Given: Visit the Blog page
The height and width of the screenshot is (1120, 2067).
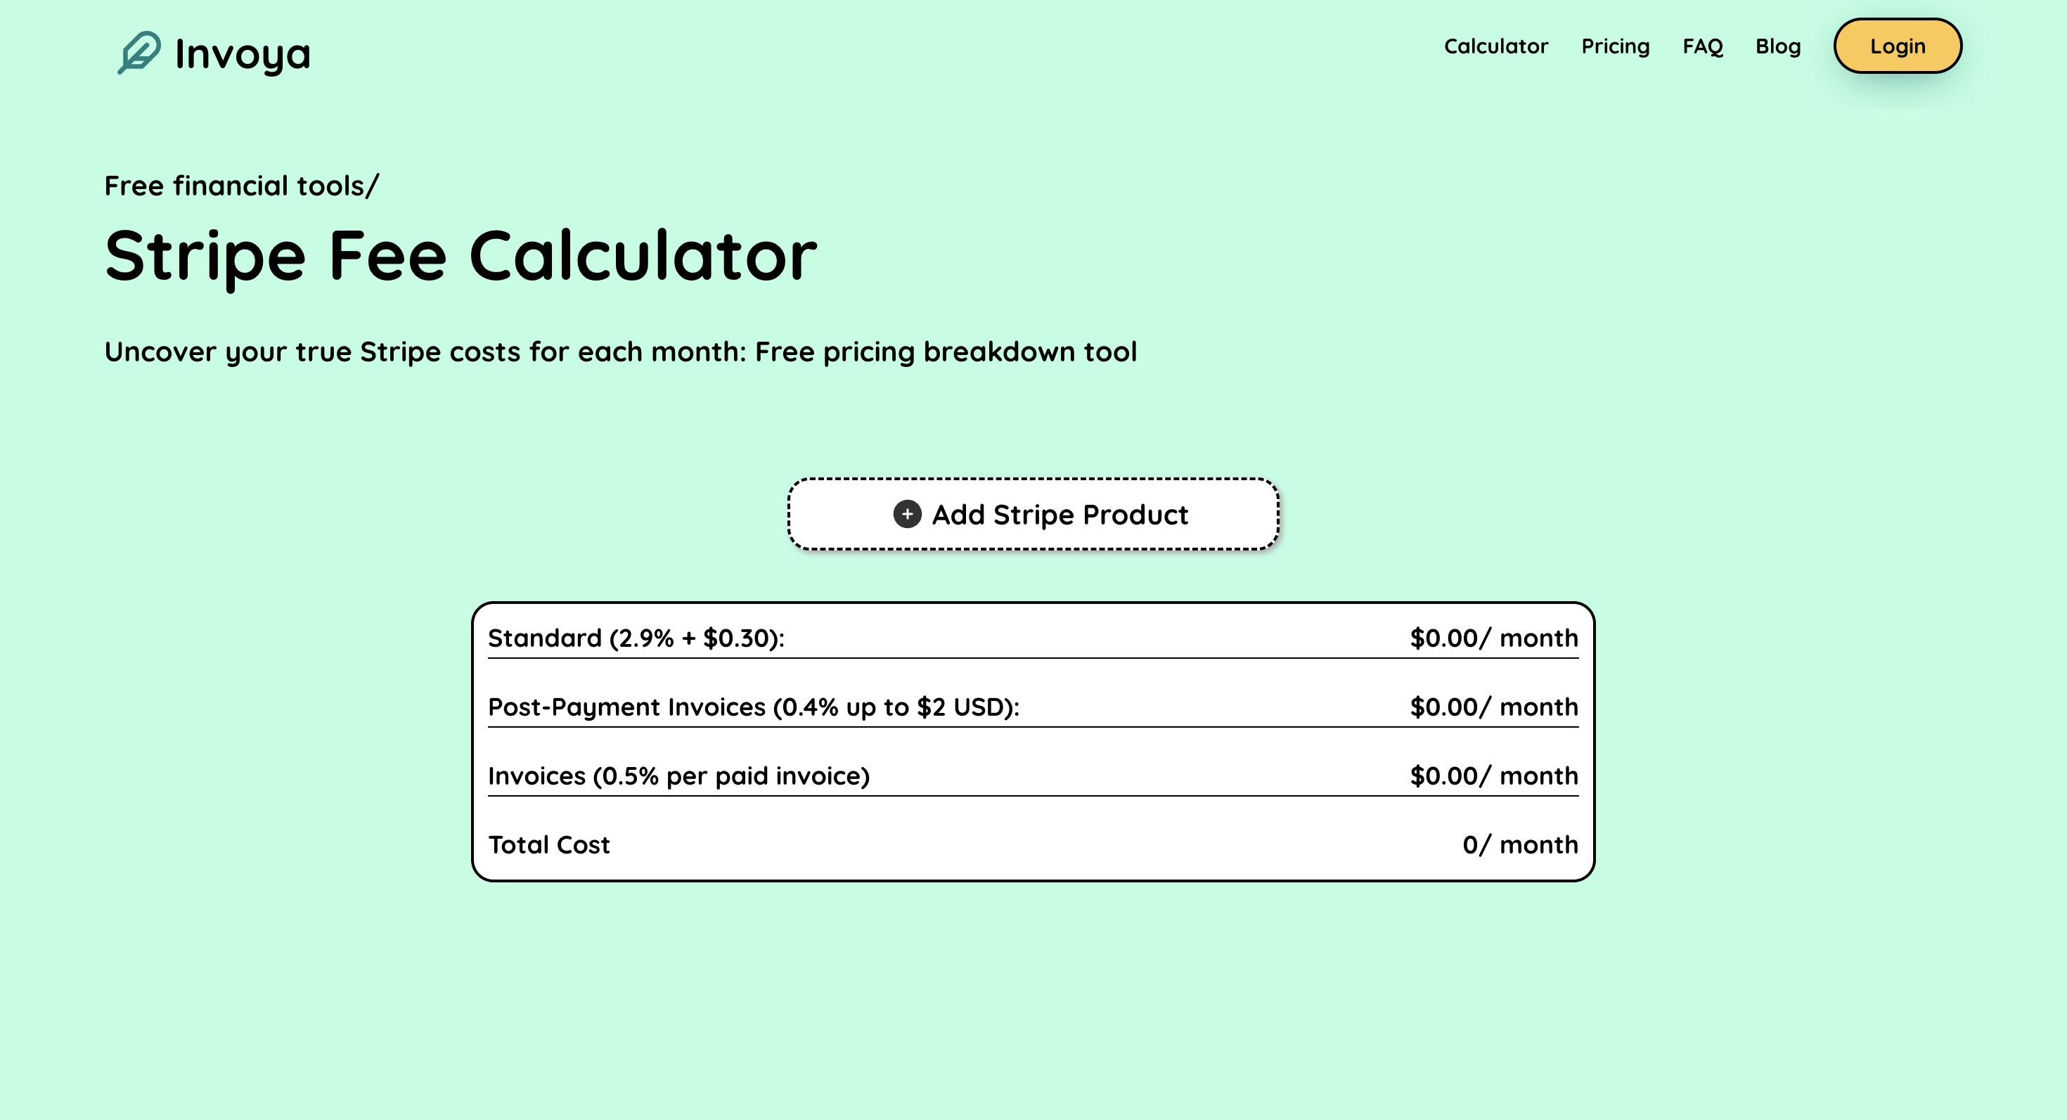Looking at the screenshot, I should (x=1778, y=46).
